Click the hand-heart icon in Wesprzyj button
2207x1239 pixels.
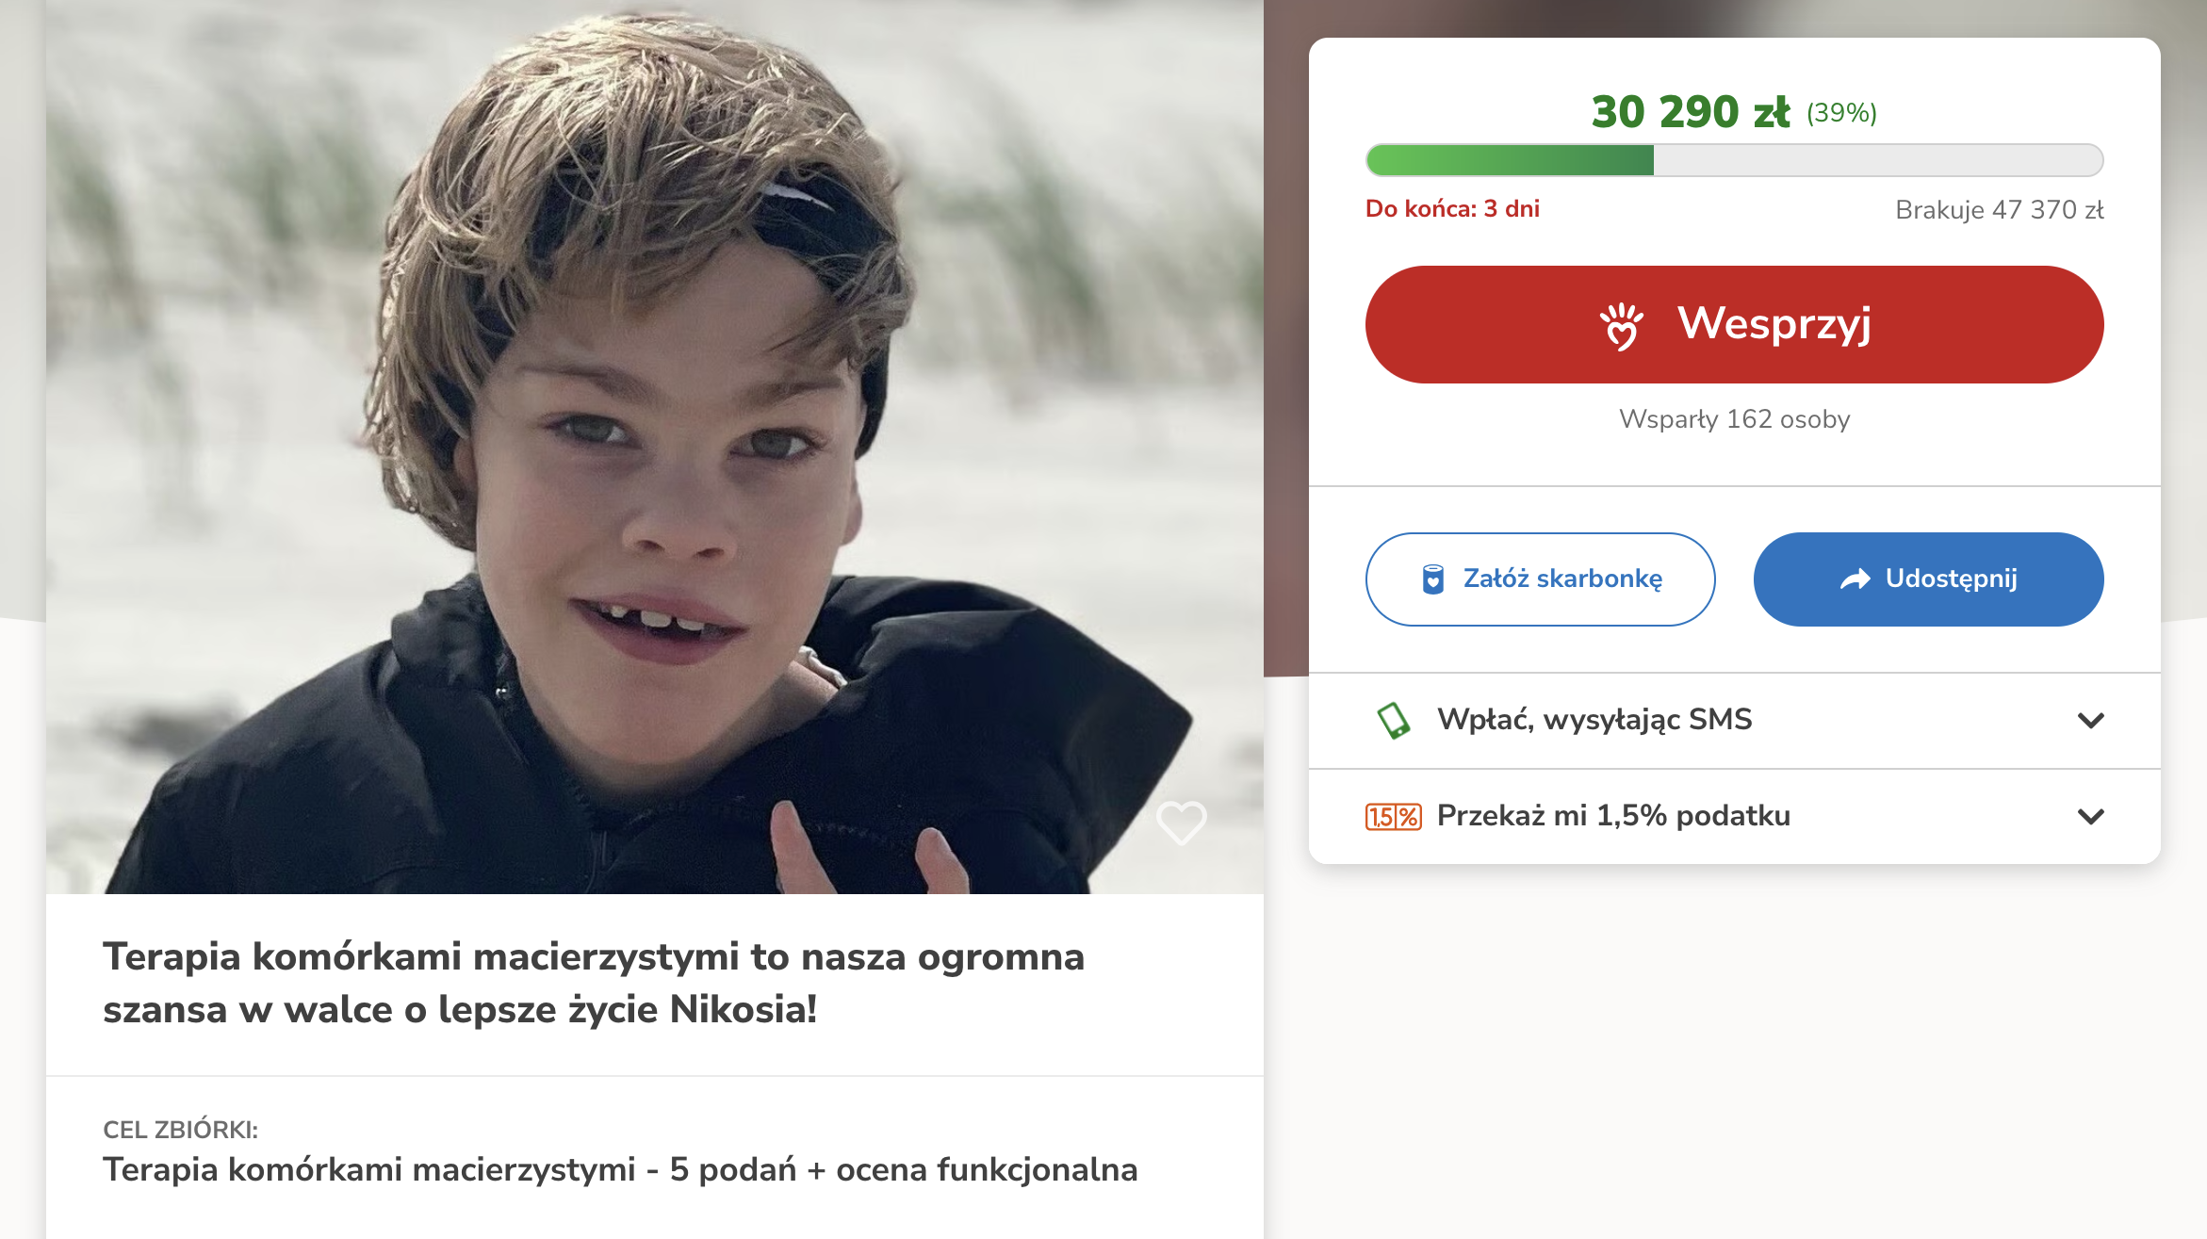tap(1622, 326)
